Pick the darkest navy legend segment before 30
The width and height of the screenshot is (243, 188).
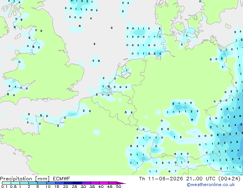click(77, 183)
